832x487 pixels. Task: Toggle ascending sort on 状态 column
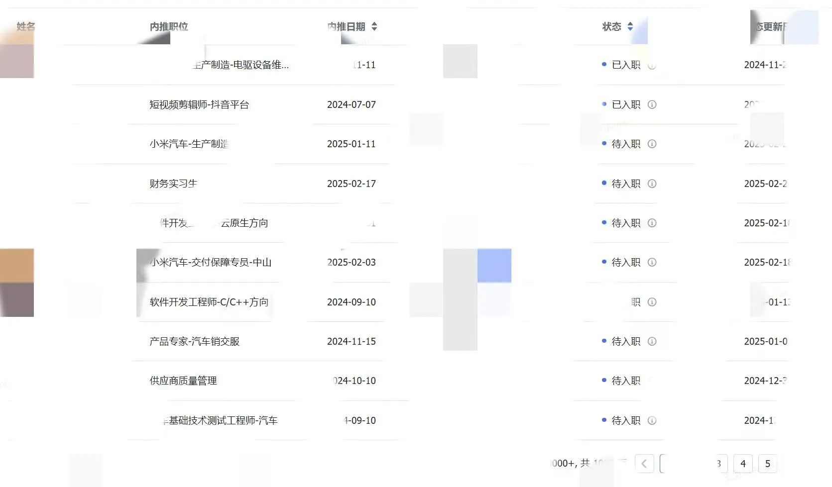tap(631, 24)
